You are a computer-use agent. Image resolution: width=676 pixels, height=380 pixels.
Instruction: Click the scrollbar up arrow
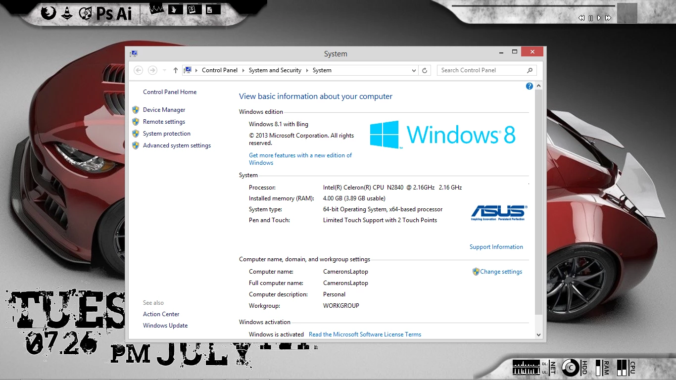[x=539, y=85]
